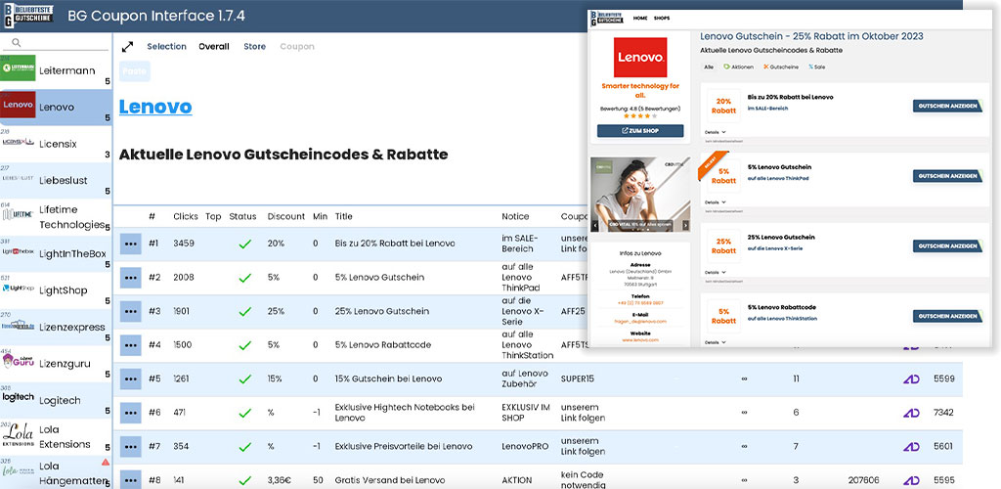The width and height of the screenshot is (1001, 489).
Task: Open the three-dots menu for row #7
Action: coord(131,447)
